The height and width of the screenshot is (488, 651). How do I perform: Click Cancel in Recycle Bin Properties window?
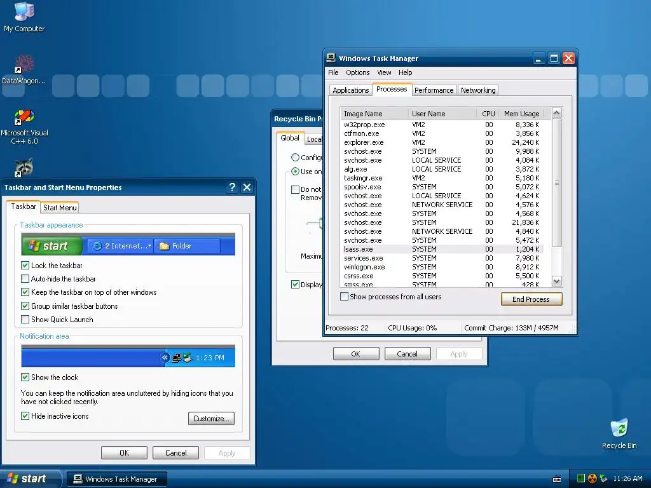pyautogui.click(x=407, y=354)
